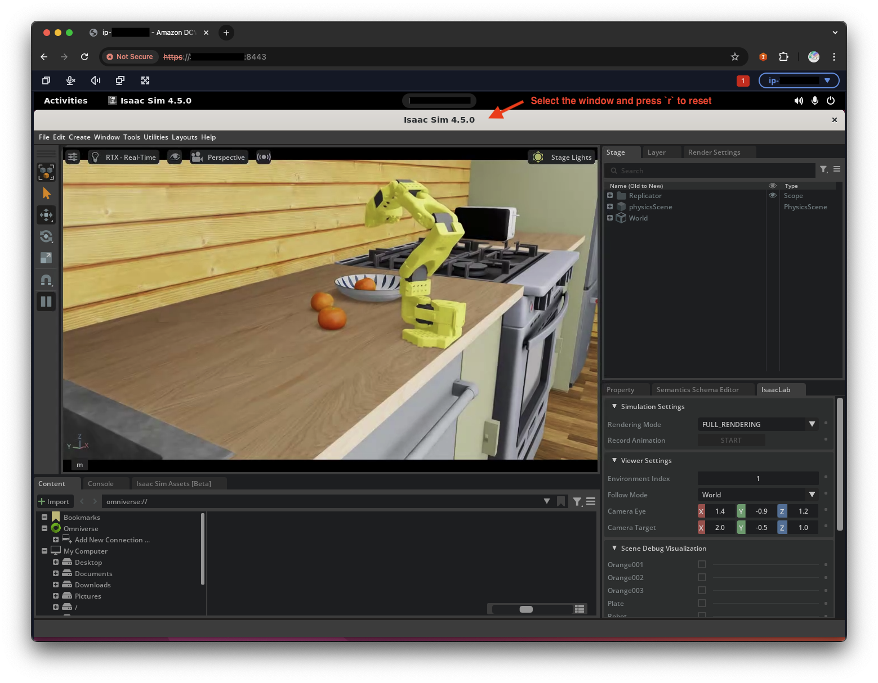Open the Utilities menu
The image size is (878, 683).
coord(155,137)
